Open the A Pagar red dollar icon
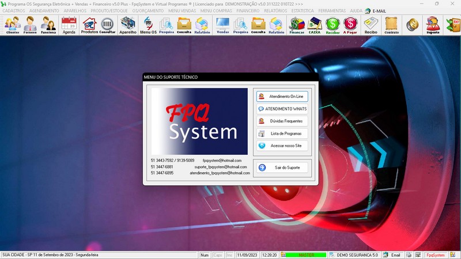Image resolution: width=461 pixels, height=259 pixels. tap(350, 25)
